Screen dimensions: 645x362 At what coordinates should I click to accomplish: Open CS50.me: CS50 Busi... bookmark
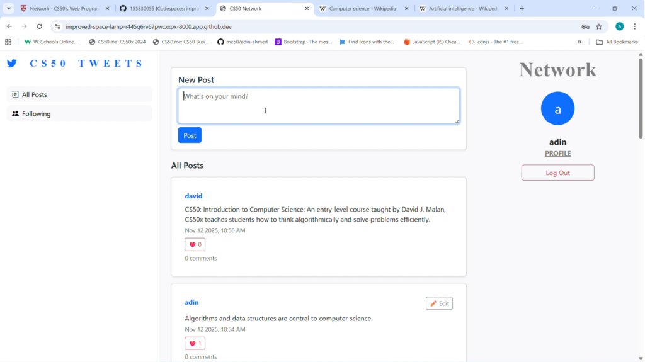(181, 42)
